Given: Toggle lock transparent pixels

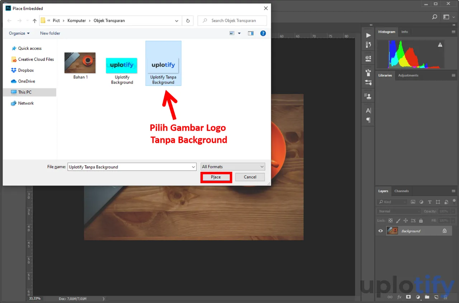Looking at the screenshot, I should (391, 221).
